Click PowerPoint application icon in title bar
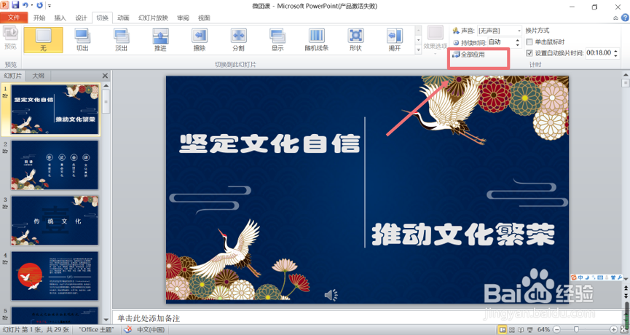 tap(5, 5)
